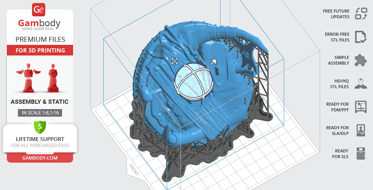Click the red FOR 3D PRINTING banner

click(x=40, y=50)
